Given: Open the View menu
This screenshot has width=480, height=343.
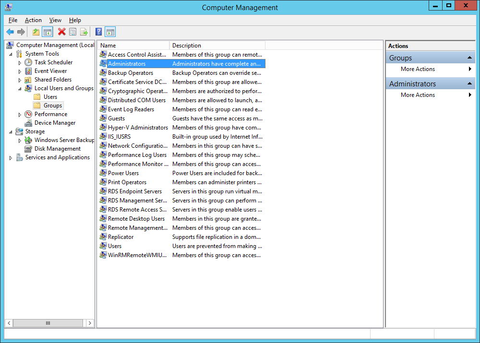Looking at the screenshot, I should pos(55,20).
